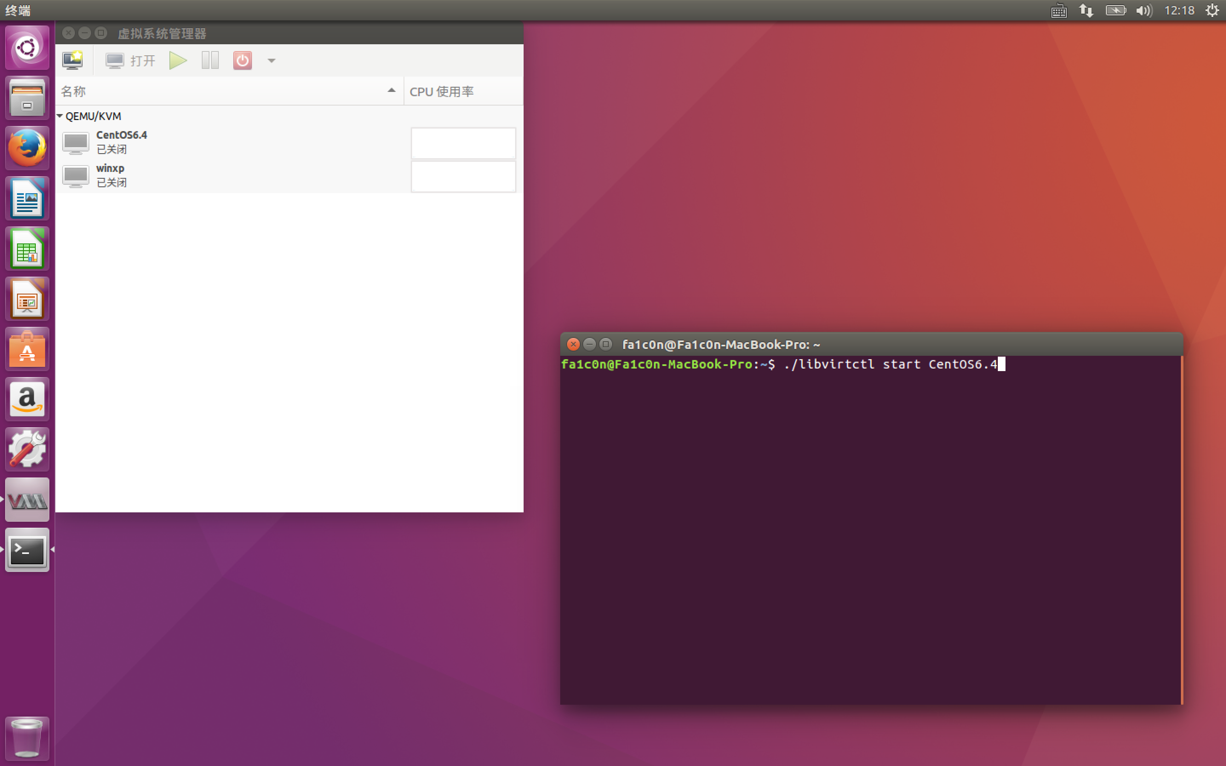
Task: Select the CentOS6.4 virtual machine
Action: (x=122, y=142)
